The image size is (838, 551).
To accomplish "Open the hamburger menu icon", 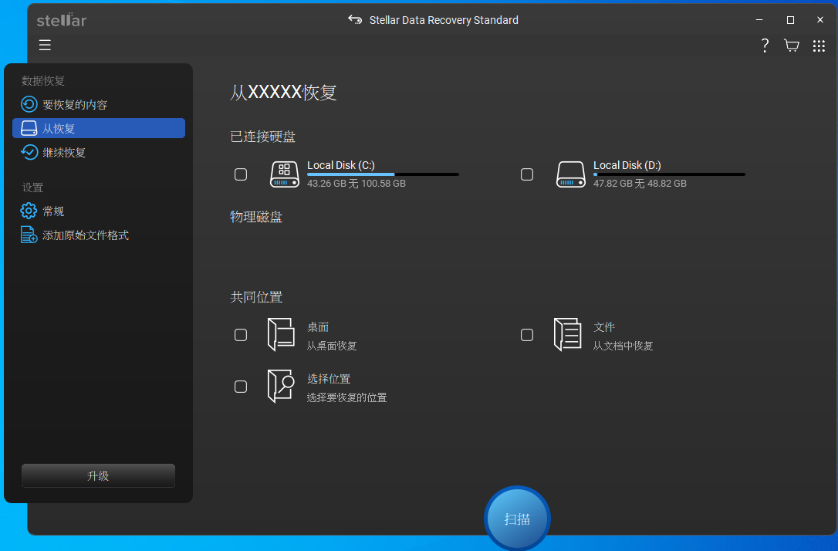I will (x=45, y=46).
